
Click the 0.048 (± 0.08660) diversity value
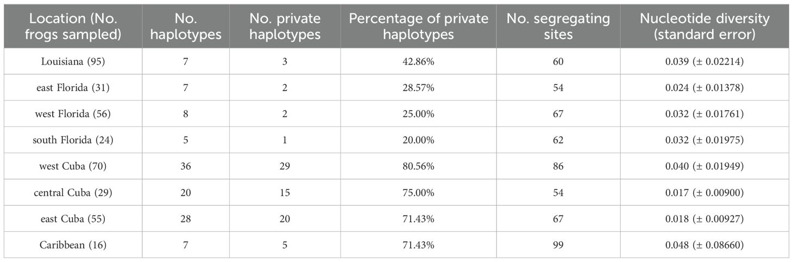pyautogui.click(x=704, y=245)
